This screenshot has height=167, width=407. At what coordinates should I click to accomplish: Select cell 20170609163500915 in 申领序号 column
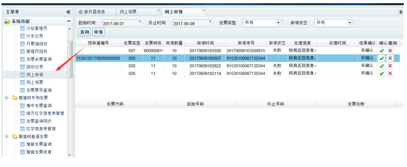pos(246,50)
